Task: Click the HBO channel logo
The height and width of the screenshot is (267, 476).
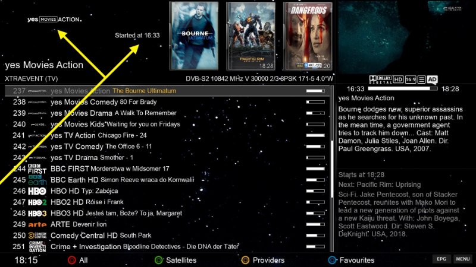Action: (37, 191)
